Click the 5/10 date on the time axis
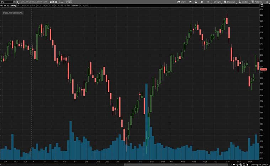The image size is (270, 166). 227,161
